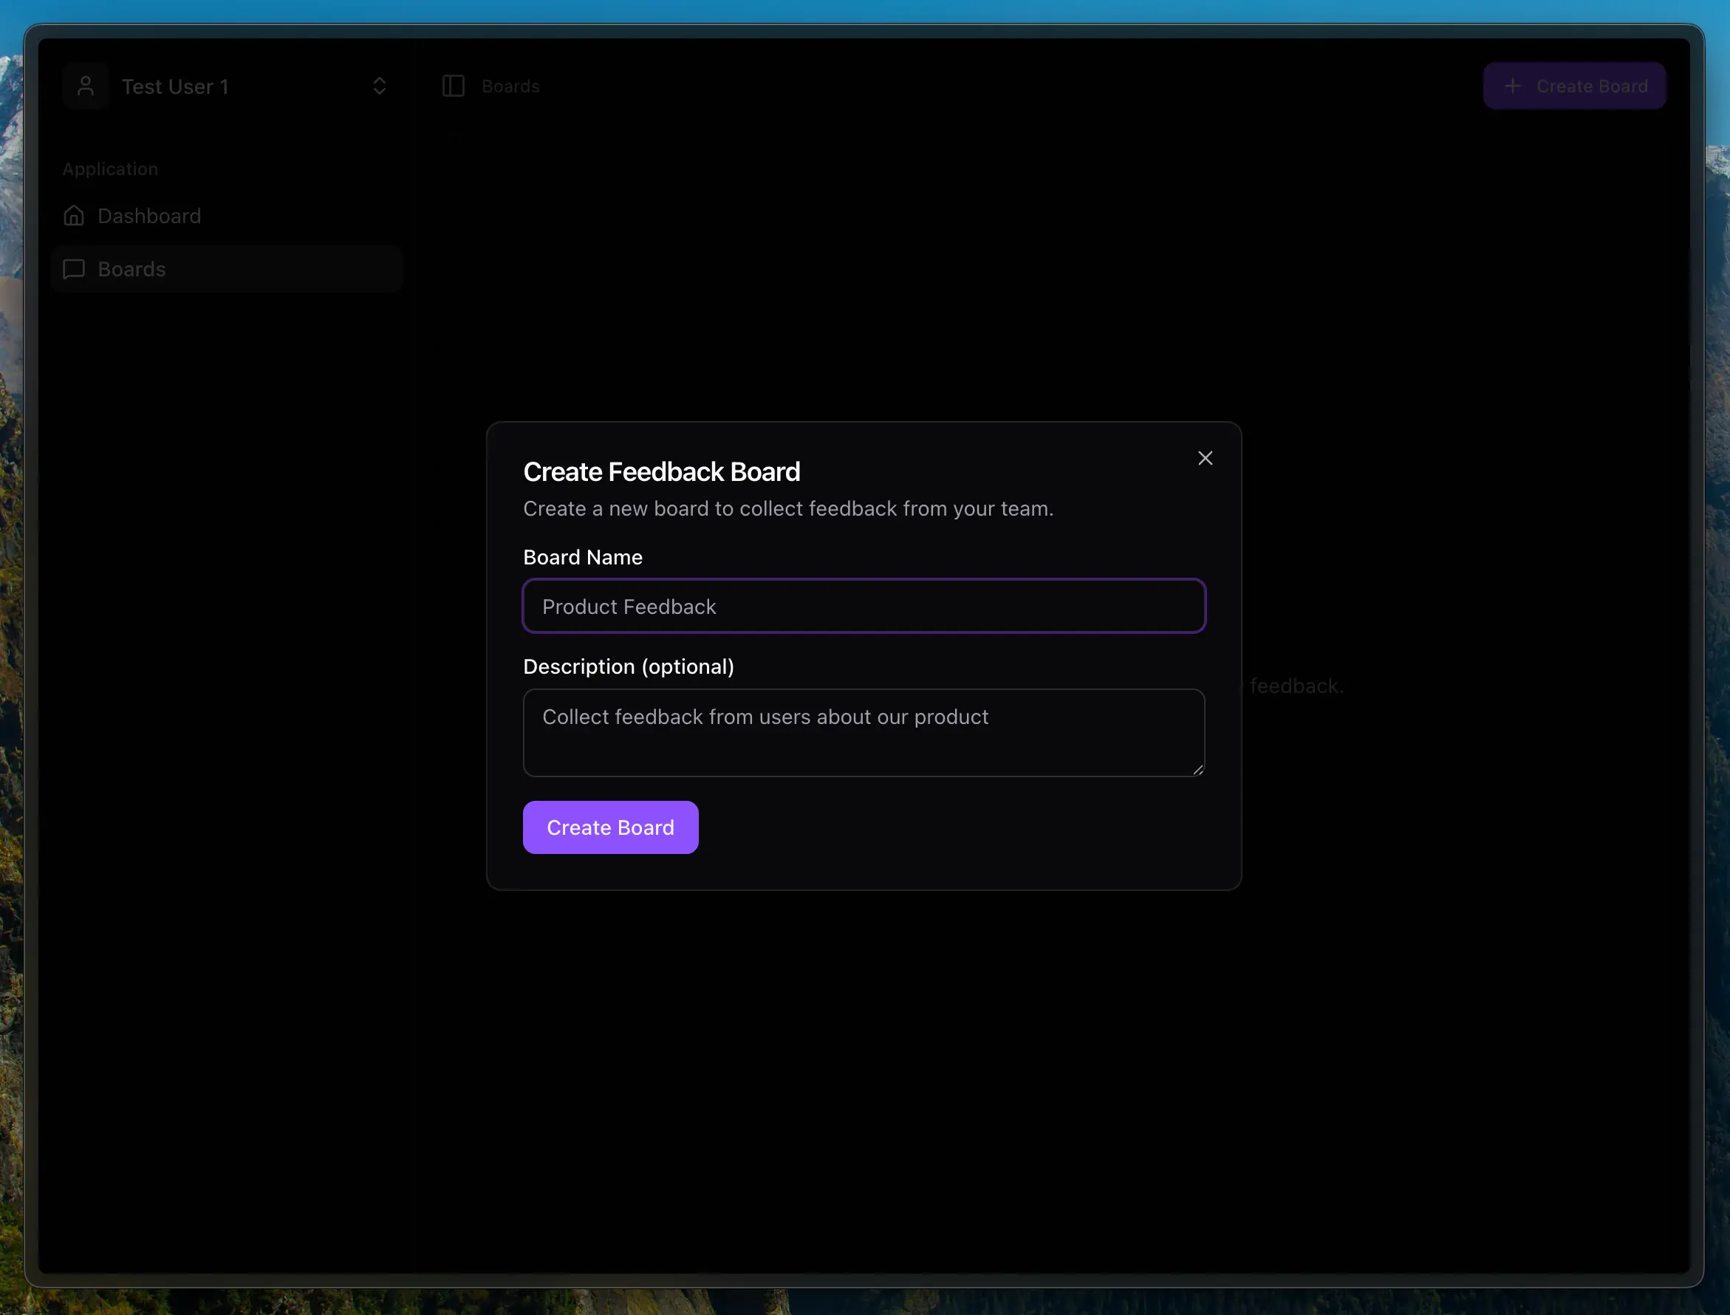1730x1315 pixels.
Task: Dismiss the dialog using the X icon
Action: coord(1205,458)
